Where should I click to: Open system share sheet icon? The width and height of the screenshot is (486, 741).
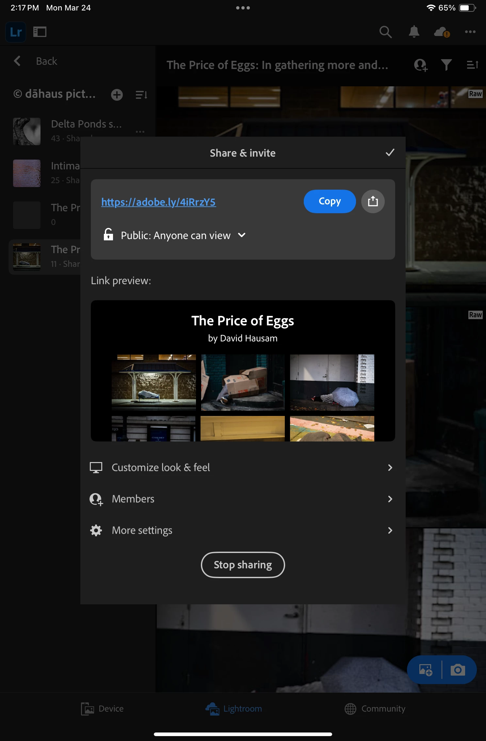pyautogui.click(x=373, y=201)
